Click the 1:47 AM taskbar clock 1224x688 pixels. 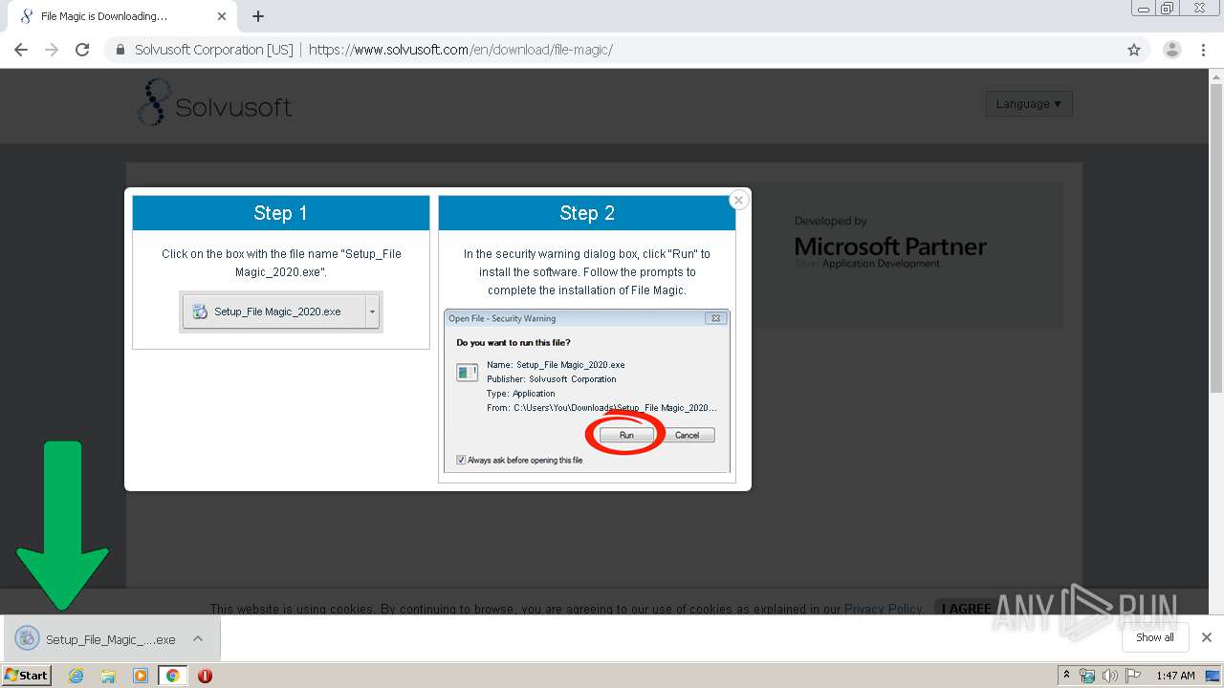coord(1175,676)
